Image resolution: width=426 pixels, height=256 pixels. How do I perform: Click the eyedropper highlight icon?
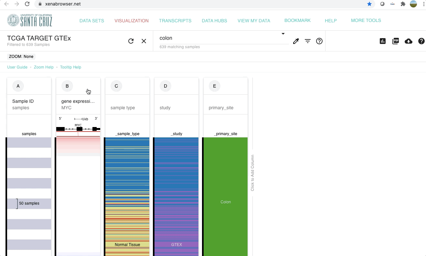[x=296, y=41]
